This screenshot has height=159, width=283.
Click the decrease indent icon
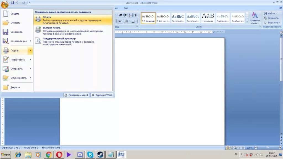[120, 15]
